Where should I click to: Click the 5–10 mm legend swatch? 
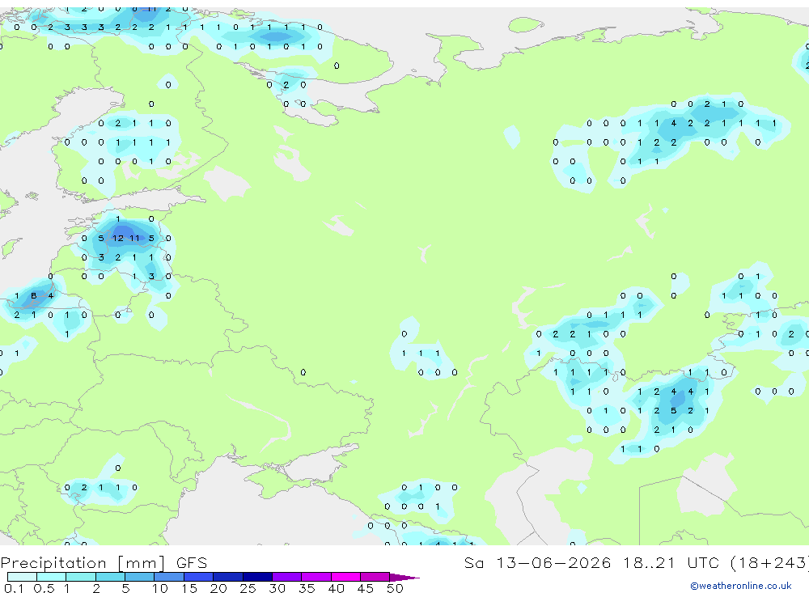pos(140,577)
